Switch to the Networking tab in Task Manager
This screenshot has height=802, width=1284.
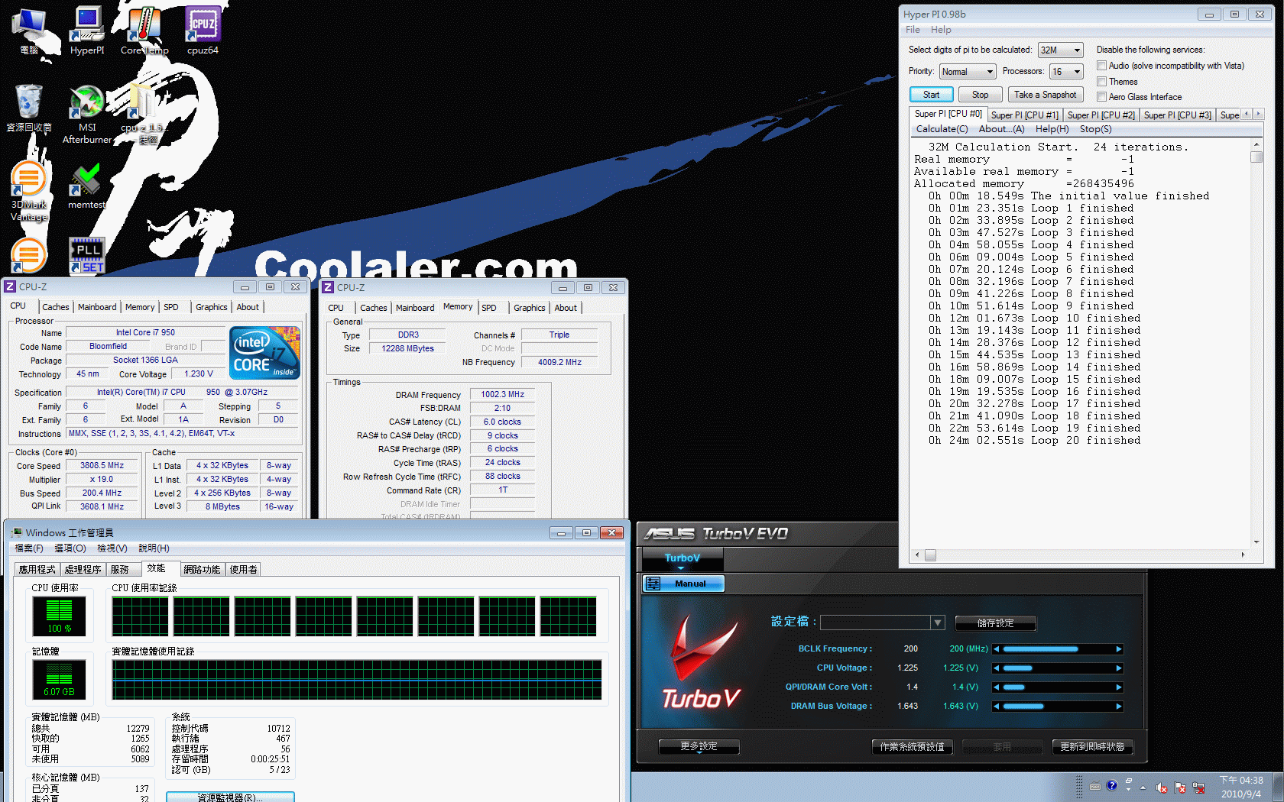coord(202,570)
